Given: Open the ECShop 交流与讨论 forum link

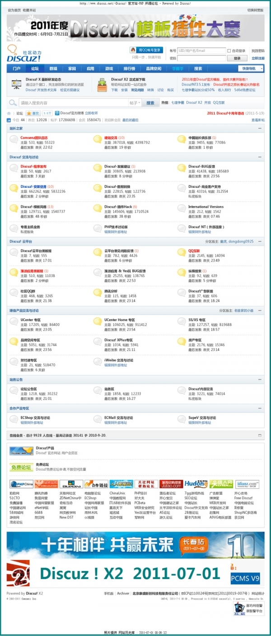Looking at the screenshot, I should point(35,418).
